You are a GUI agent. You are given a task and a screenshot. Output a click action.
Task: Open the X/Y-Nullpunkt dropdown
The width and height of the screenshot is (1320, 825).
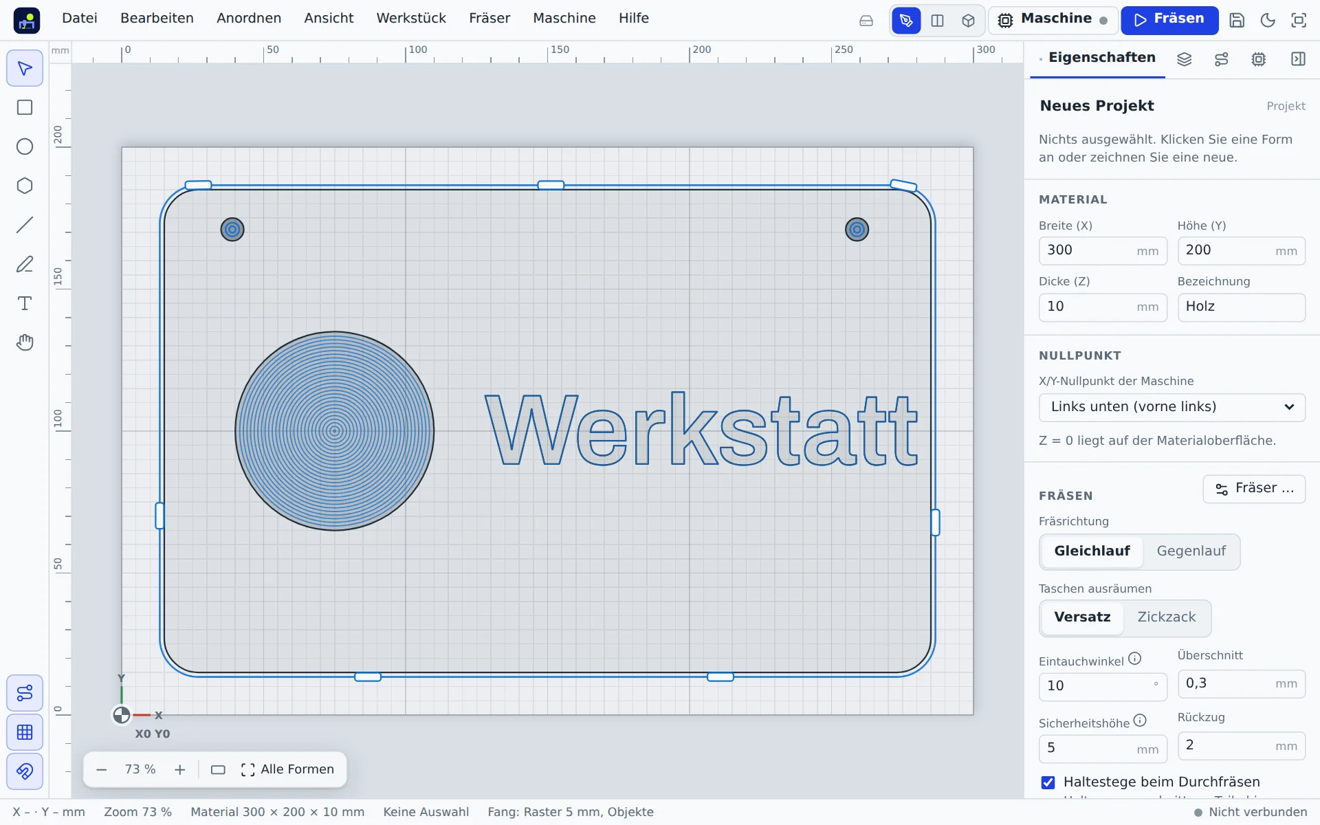coord(1171,407)
